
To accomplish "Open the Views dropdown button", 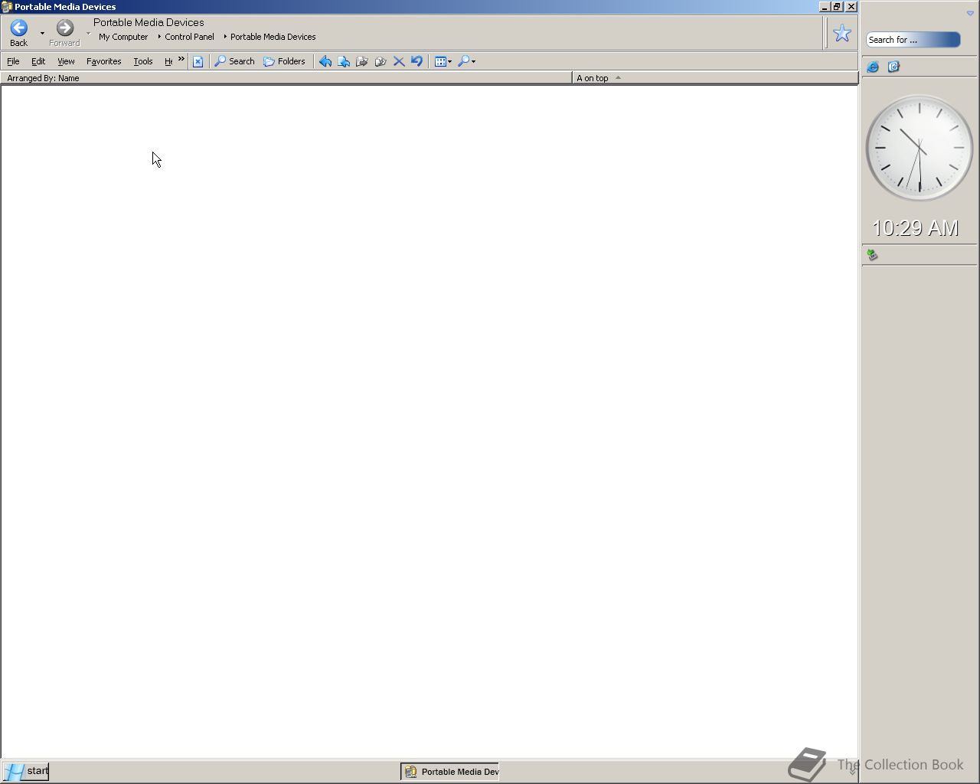I will tap(443, 61).
